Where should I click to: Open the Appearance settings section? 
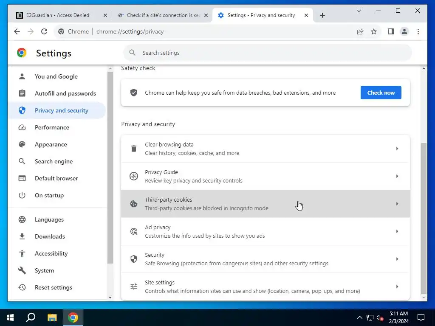[x=56, y=144]
